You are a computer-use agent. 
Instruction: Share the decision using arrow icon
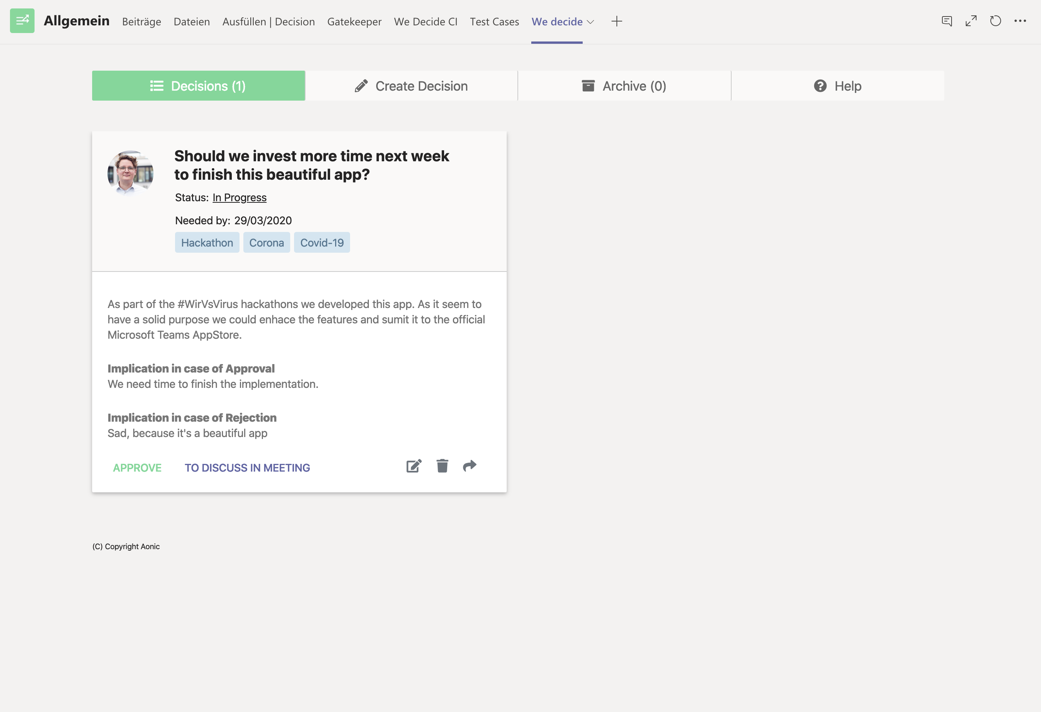pos(469,466)
